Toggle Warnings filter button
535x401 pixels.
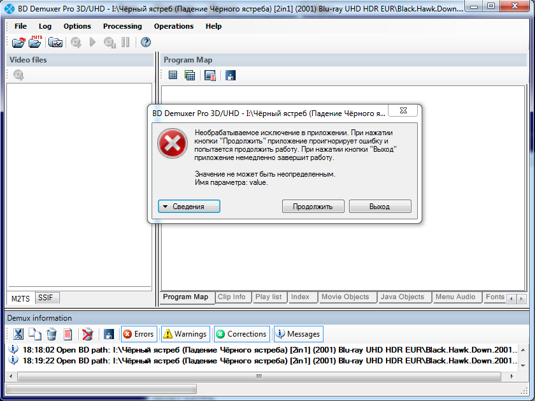coord(185,333)
